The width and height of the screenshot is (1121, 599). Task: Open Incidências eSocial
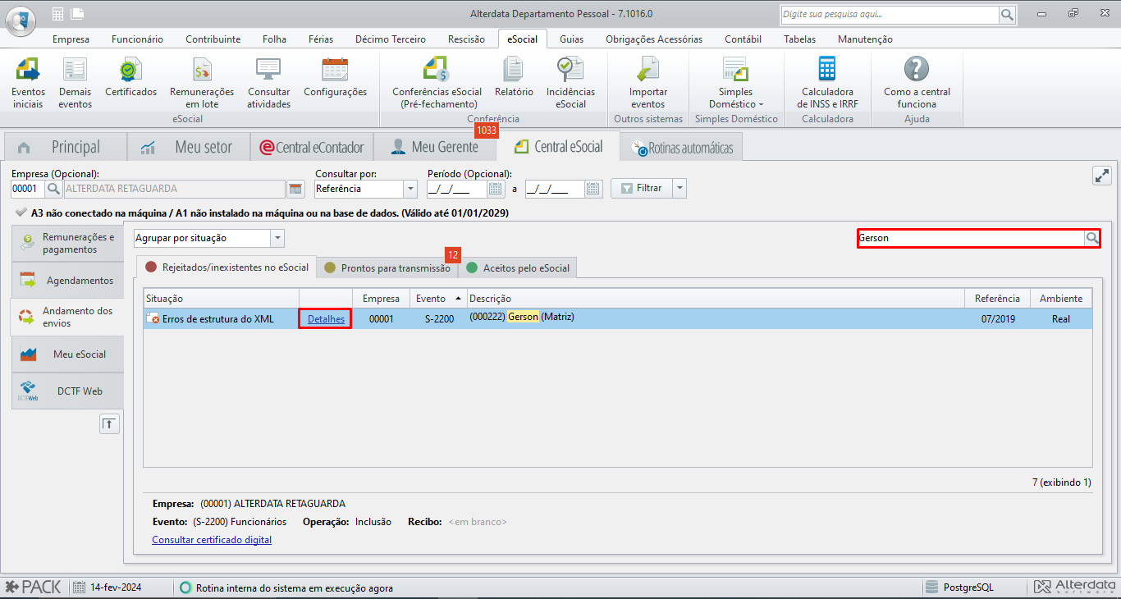click(x=570, y=83)
